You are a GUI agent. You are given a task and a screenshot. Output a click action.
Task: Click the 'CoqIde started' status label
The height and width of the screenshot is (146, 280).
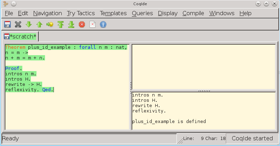[x=252, y=138]
